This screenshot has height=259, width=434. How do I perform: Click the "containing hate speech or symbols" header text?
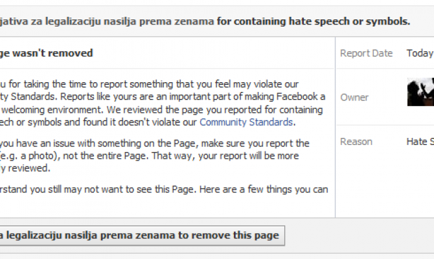coord(314,21)
